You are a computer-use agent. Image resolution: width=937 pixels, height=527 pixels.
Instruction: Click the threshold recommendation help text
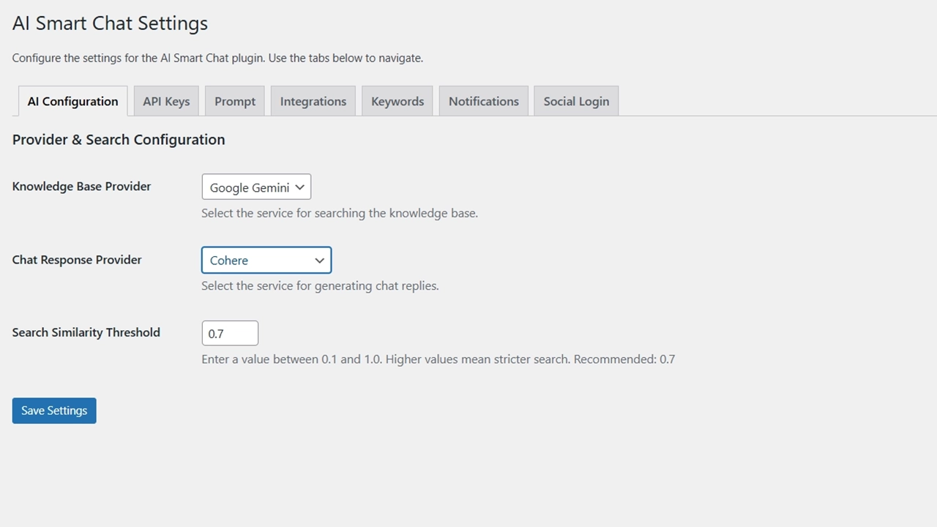click(438, 359)
